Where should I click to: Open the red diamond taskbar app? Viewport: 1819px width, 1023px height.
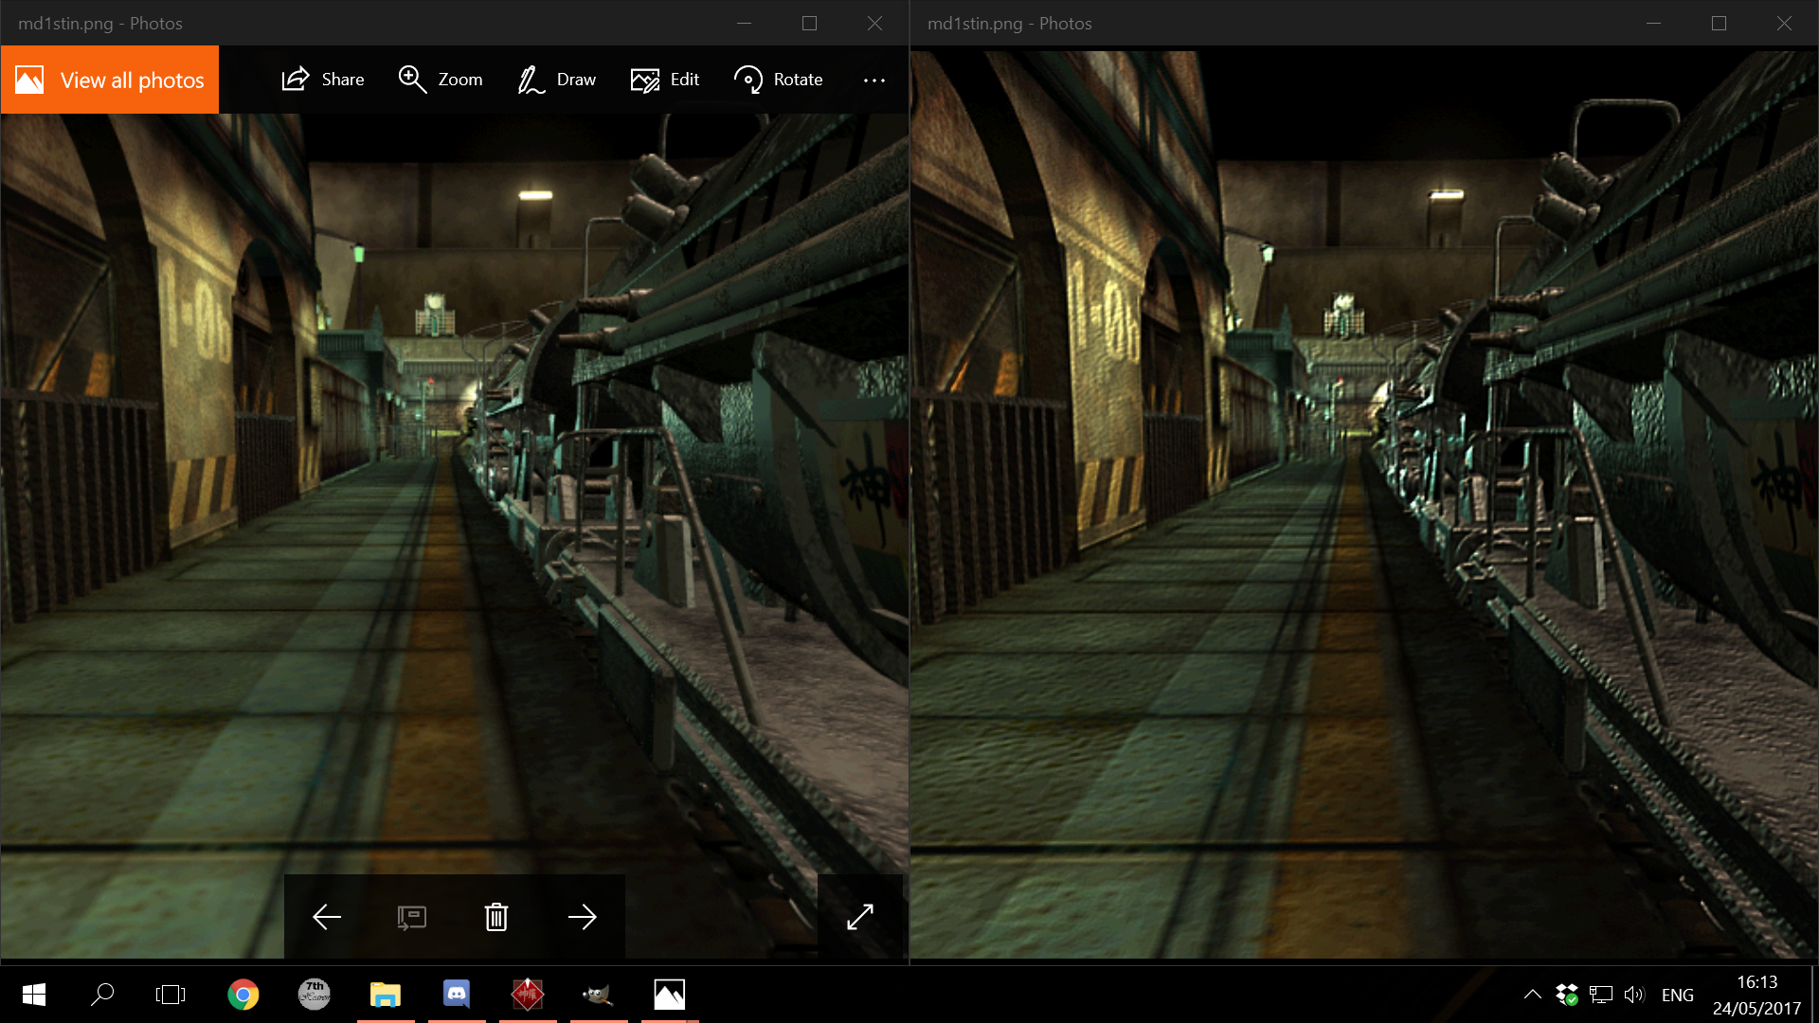click(528, 995)
